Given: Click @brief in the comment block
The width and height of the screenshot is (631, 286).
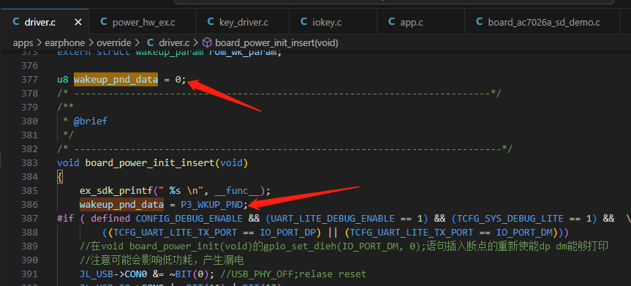Looking at the screenshot, I should 91,121.
